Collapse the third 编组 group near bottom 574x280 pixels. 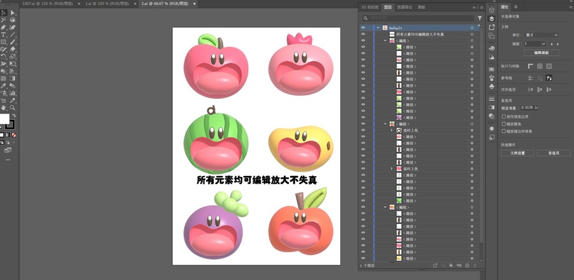(x=385, y=207)
